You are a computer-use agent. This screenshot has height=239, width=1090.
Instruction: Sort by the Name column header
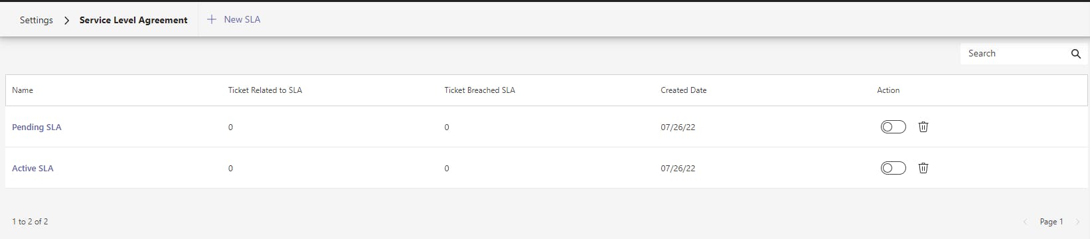23,90
